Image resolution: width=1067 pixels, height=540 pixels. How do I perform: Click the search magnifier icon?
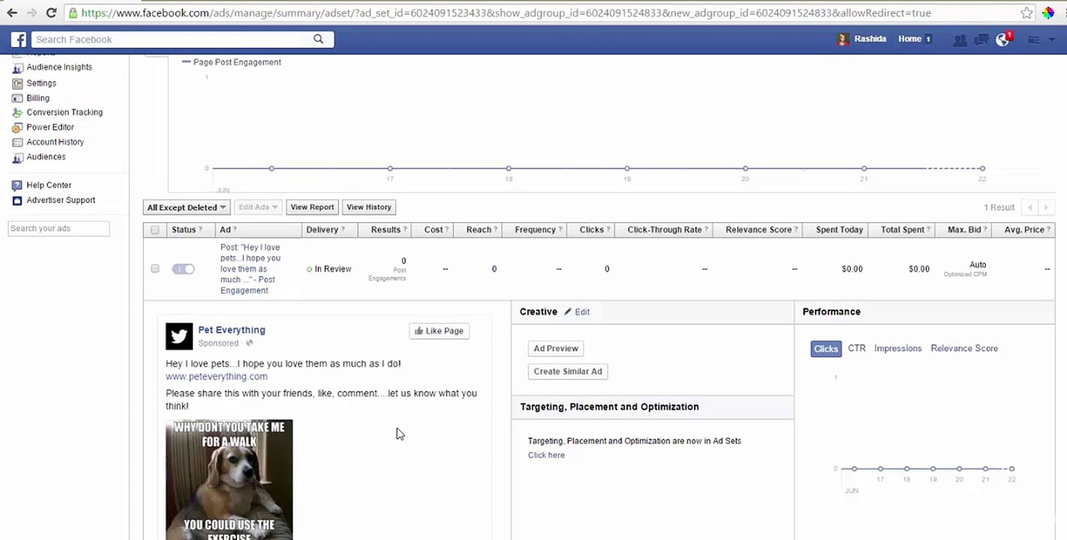pos(318,39)
